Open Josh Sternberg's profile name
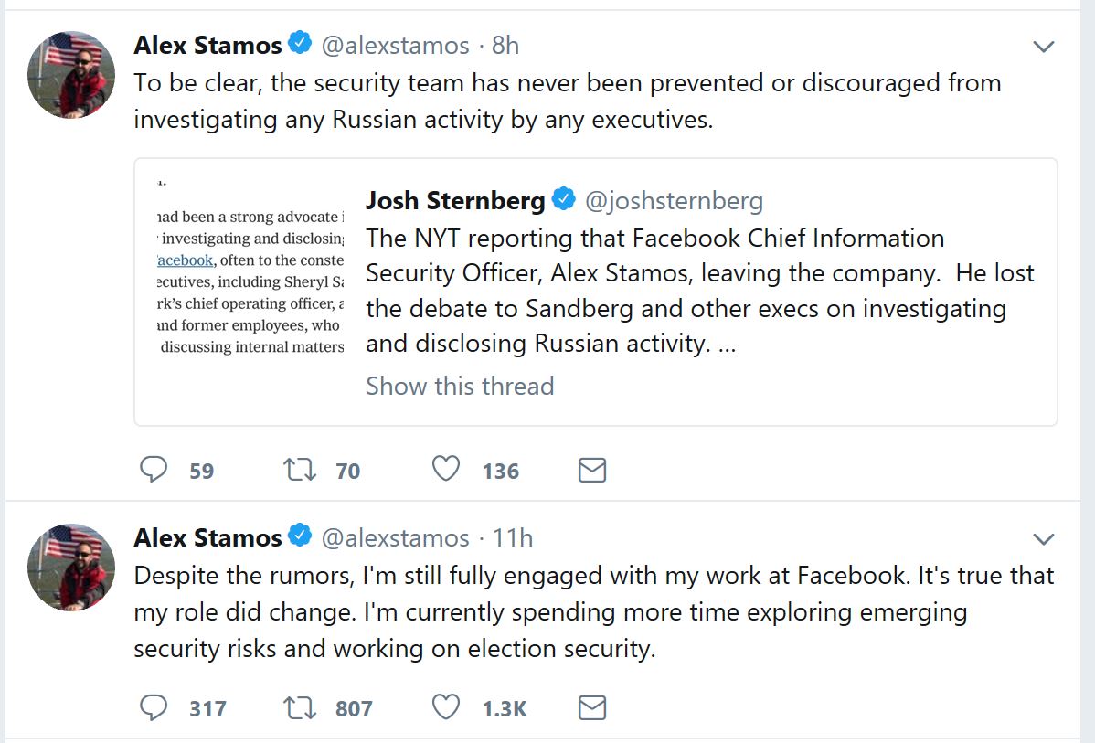This screenshot has width=1095, height=743. point(455,200)
